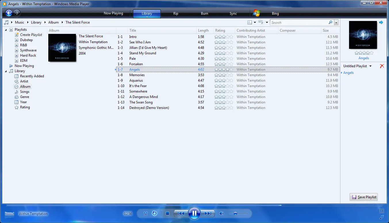Click the greyed Forward navigation arrow
The image size is (389, 223).
[x=17, y=13]
